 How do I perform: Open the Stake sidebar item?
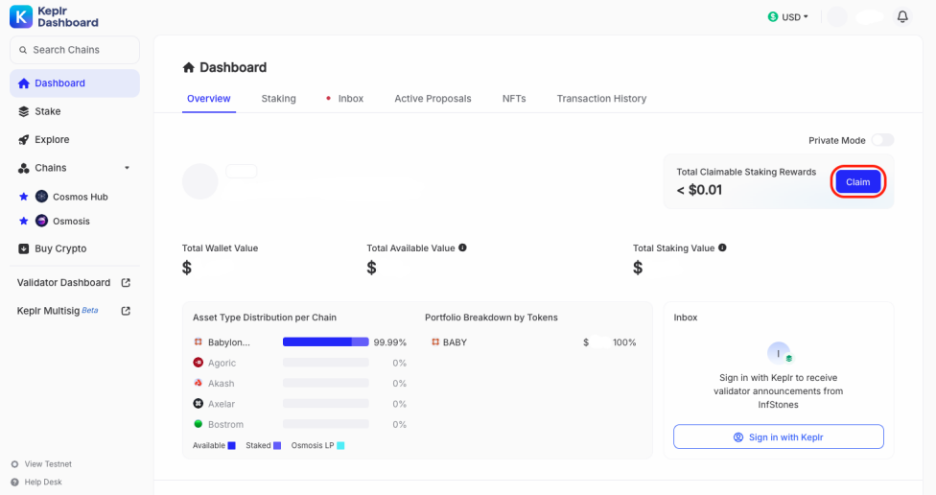[x=75, y=111]
